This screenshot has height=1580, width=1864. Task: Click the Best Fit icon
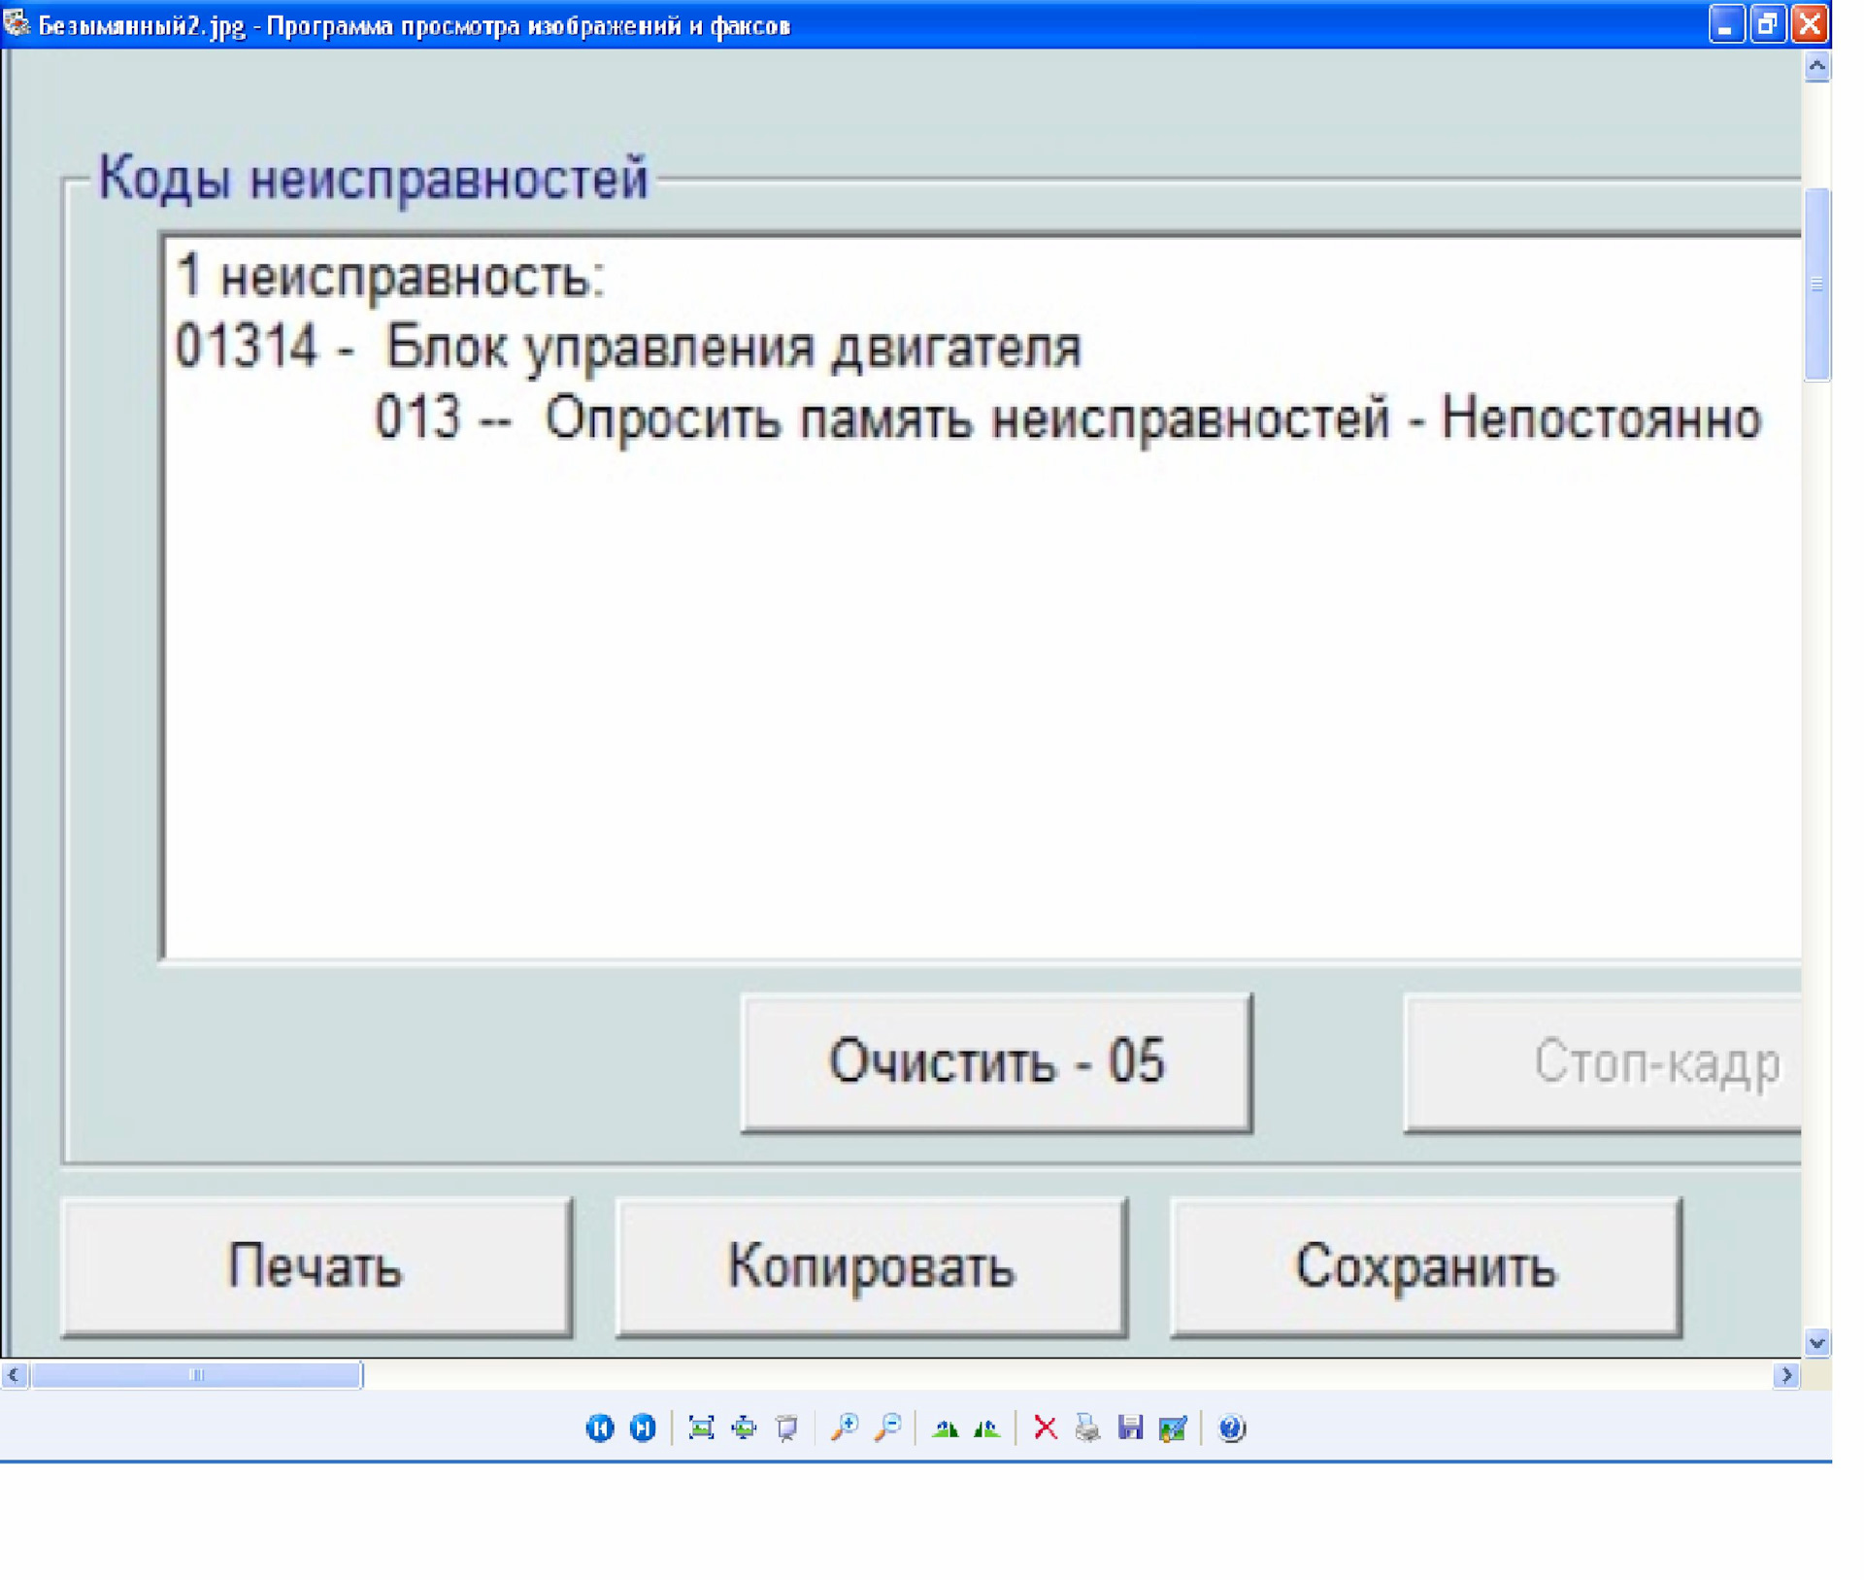(701, 1428)
